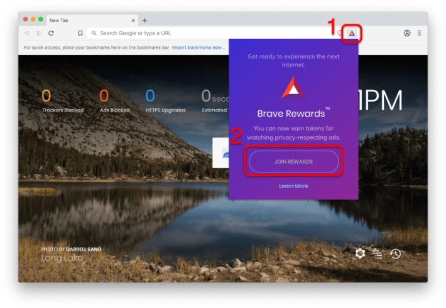The height and width of the screenshot is (308, 446).
Task: Click the yellow minimize window button
Action: point(33,19)
